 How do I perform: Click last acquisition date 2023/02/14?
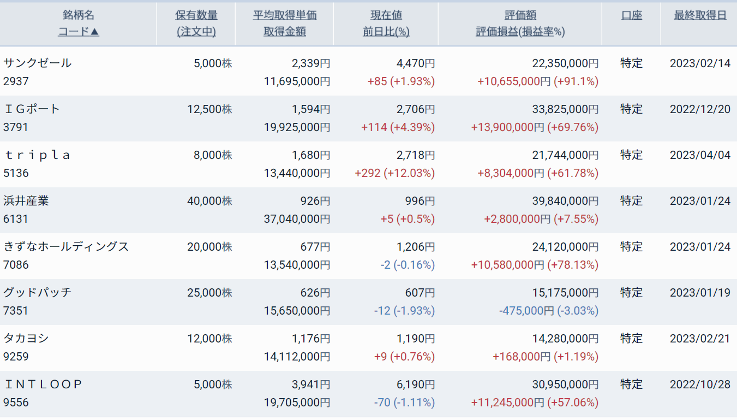click(x=700, y=63)
